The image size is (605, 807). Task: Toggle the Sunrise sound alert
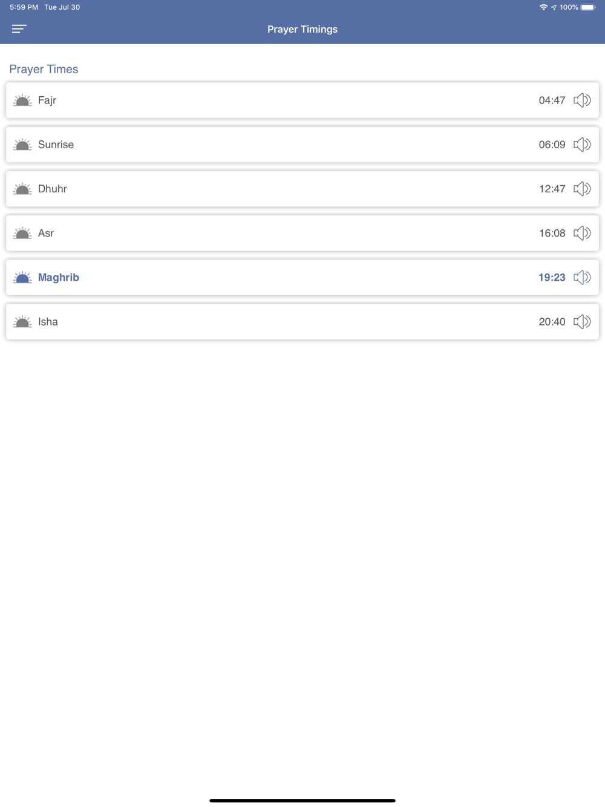click(582, 145)
